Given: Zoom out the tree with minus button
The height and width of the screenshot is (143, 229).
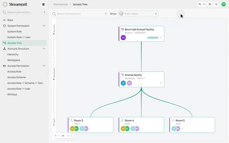Looking at the screenshot, I should [59, 136].
